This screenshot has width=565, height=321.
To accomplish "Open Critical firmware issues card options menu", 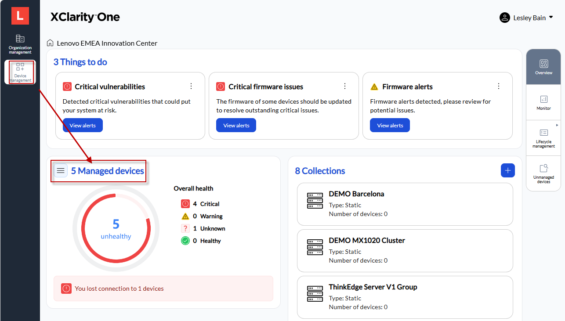I will (345, 86).
